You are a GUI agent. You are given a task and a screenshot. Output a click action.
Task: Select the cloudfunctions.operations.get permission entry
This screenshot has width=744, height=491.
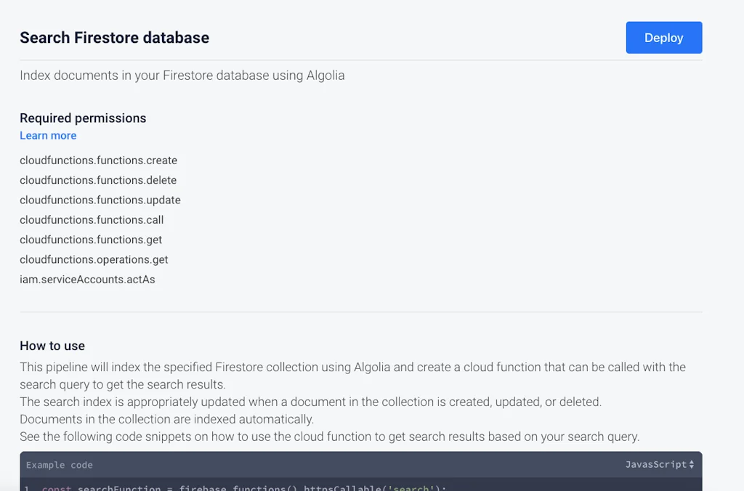94,259
